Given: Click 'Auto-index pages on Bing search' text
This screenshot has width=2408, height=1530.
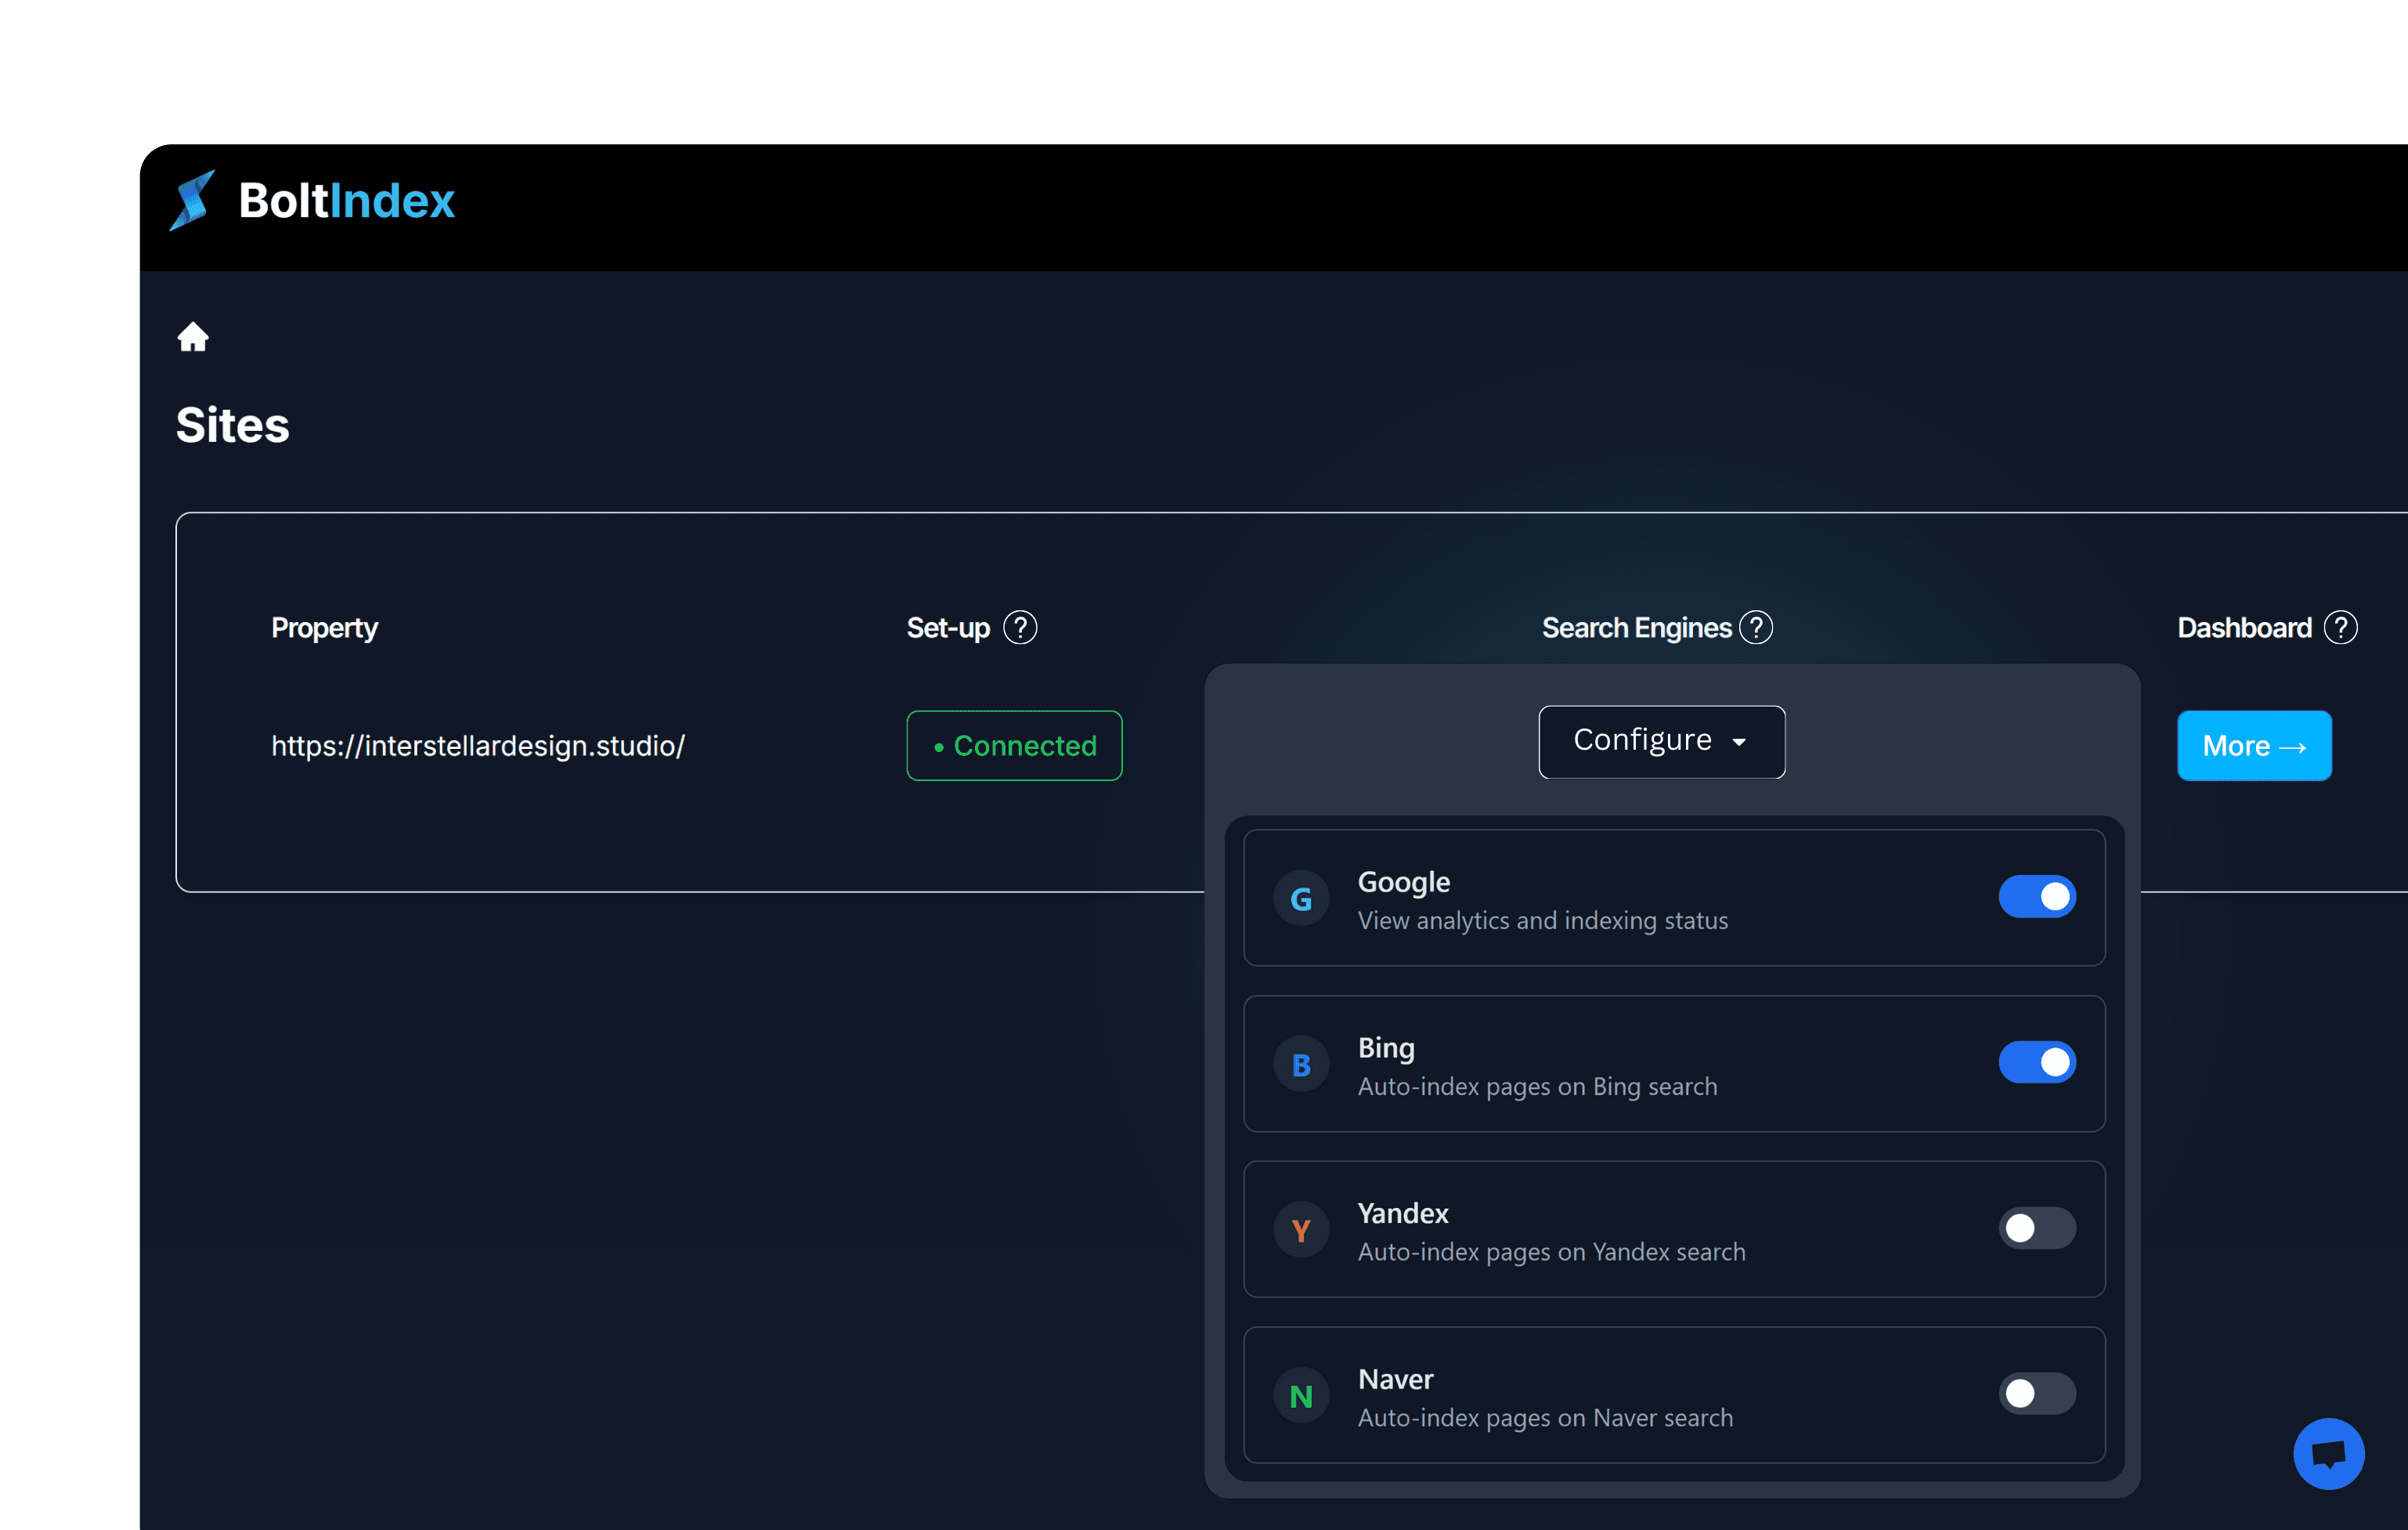Looking at the screenshot, I should (1537, 1087).
